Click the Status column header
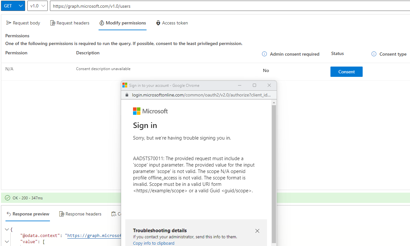 click(338, 53)
